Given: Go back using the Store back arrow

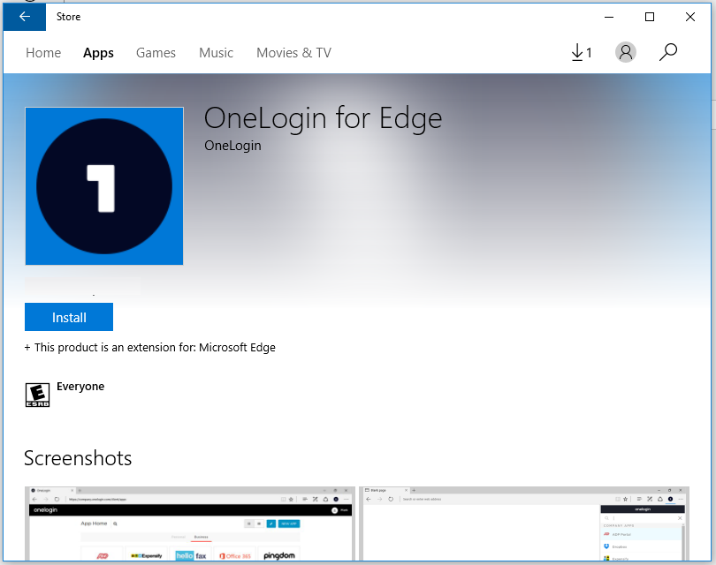Looking at the screenshot, I should [x=24, y=17].
